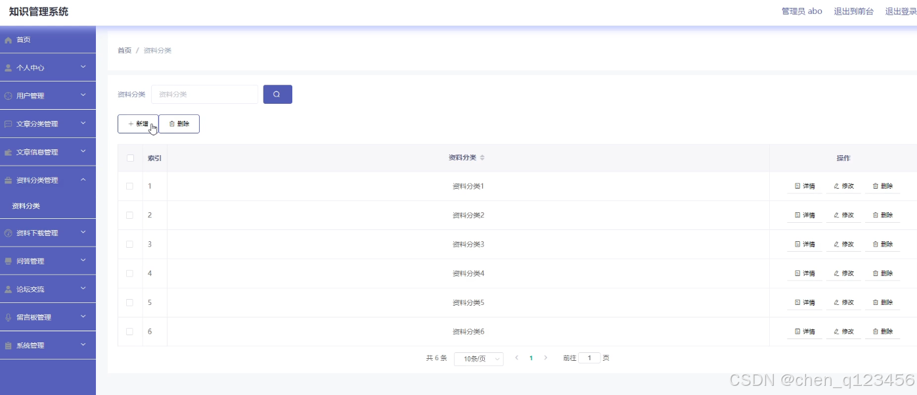Click the 资料分类5 table cell
Viewport: 917px width, 395px height.
(x=468, y=303)
